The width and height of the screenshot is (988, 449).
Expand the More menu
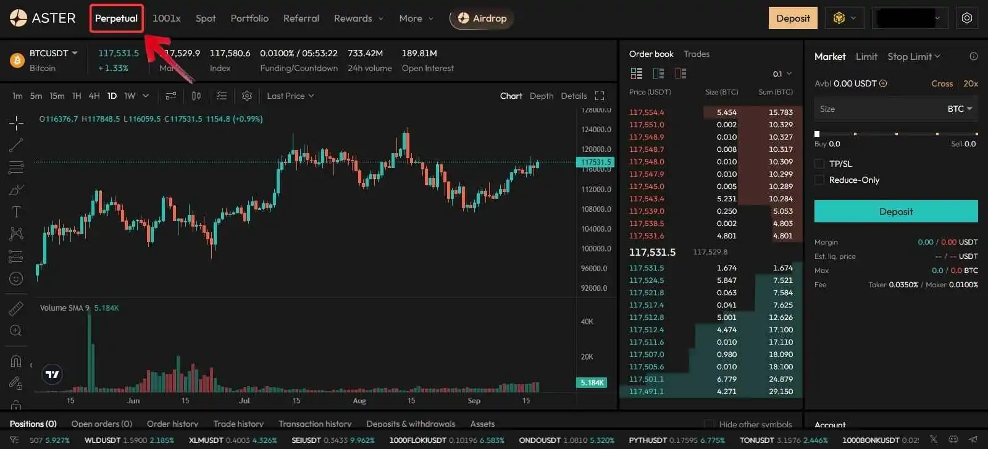(x=416, y=19)
